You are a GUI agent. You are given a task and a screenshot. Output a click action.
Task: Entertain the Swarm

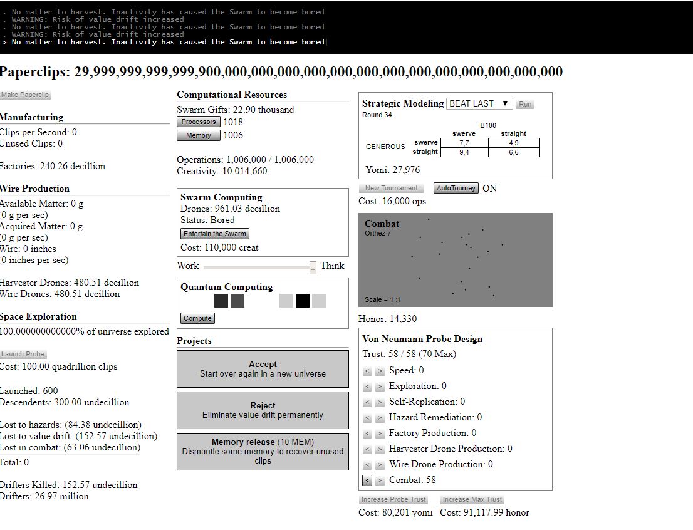tap(215, 234)
